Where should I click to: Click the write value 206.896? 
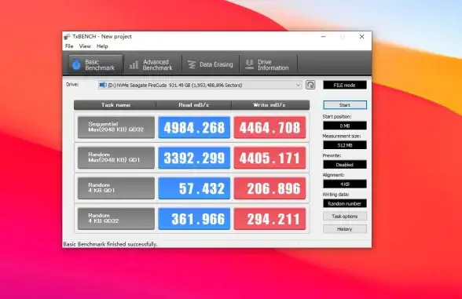tap(270, 188)
